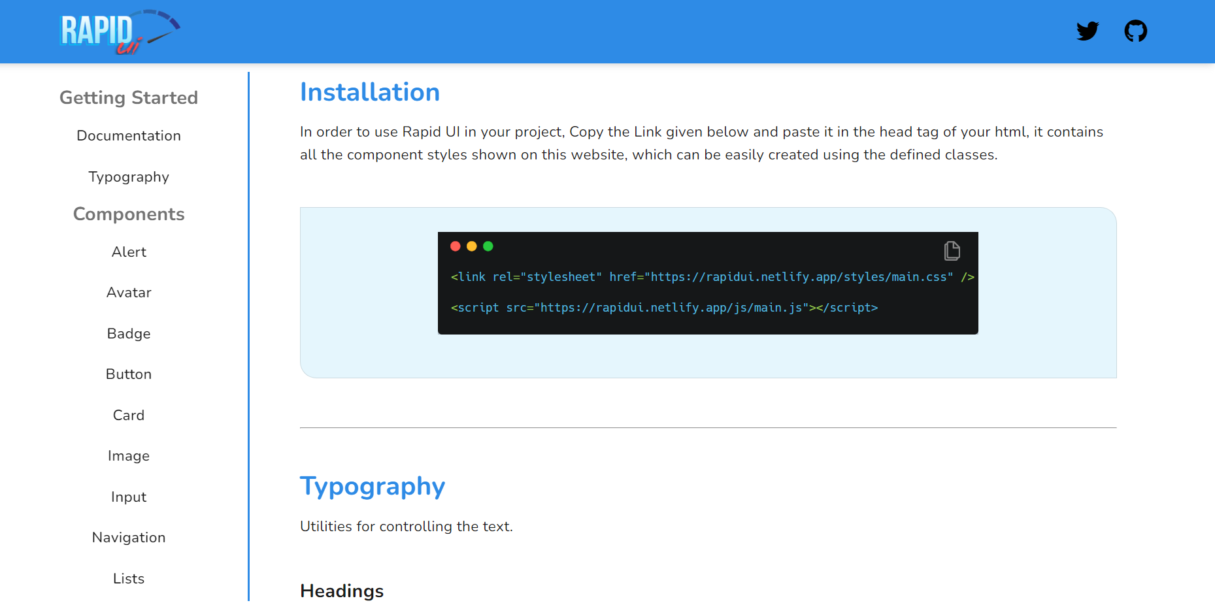Click the stylesheet link code line

coord(712,277)
